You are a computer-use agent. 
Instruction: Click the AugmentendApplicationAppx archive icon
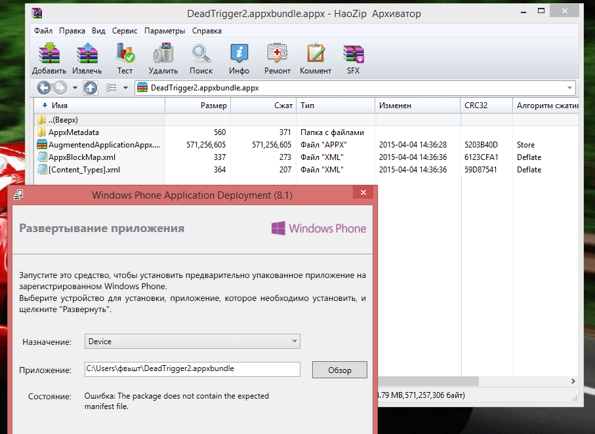click(x=42, y=144)
